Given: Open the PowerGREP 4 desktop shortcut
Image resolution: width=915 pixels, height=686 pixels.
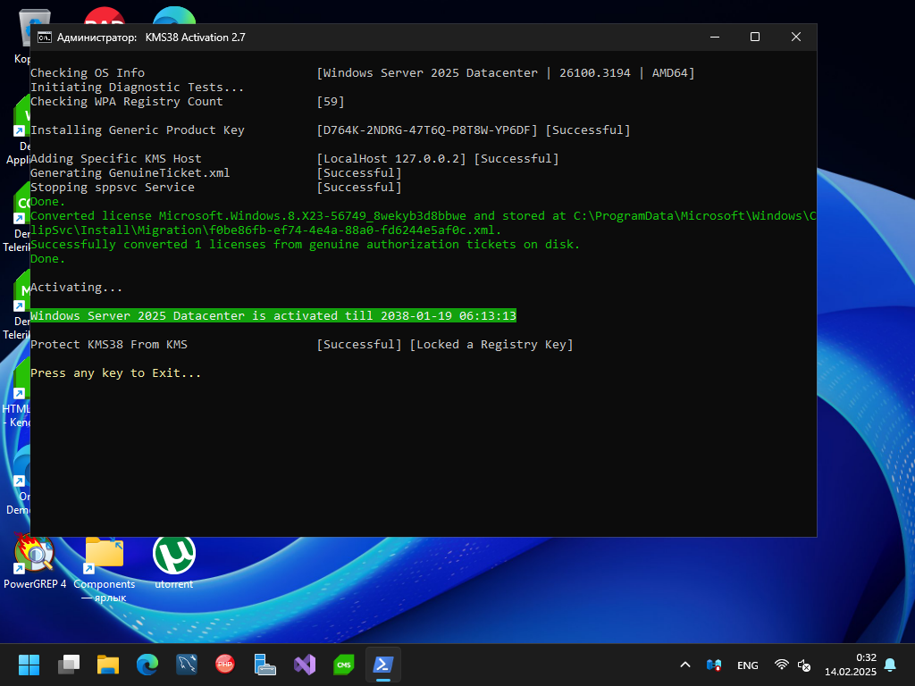Looking at the screenshot, I should 35,561.
